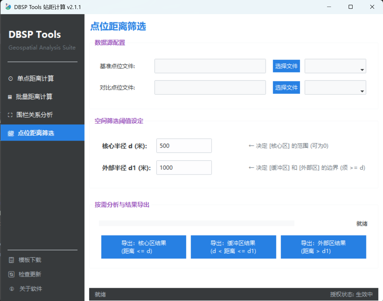Export the 缓冲区 results
This screenshot has height=301, width=383.
coord(233,247)
